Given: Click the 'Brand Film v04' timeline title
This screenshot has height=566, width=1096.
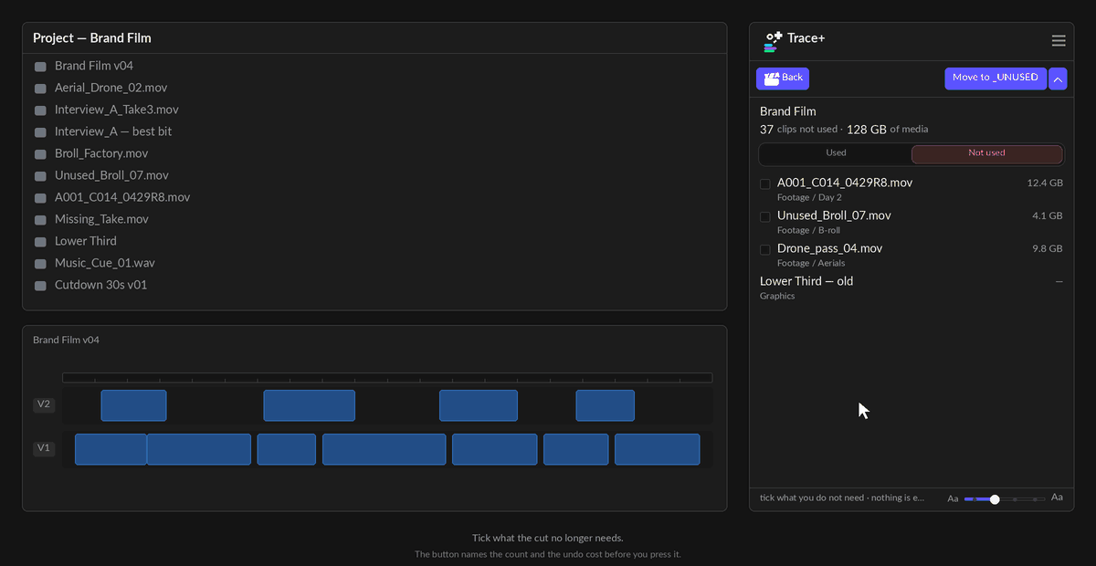Looking at the screenshot, I should pos(66,341).
